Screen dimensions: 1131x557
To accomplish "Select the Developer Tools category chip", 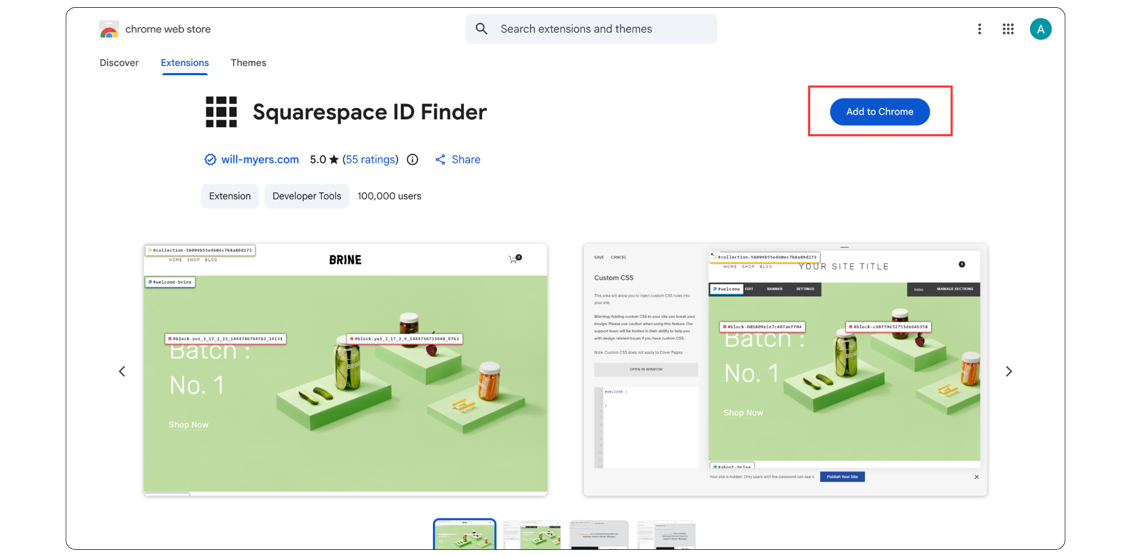I will (306, 196).
